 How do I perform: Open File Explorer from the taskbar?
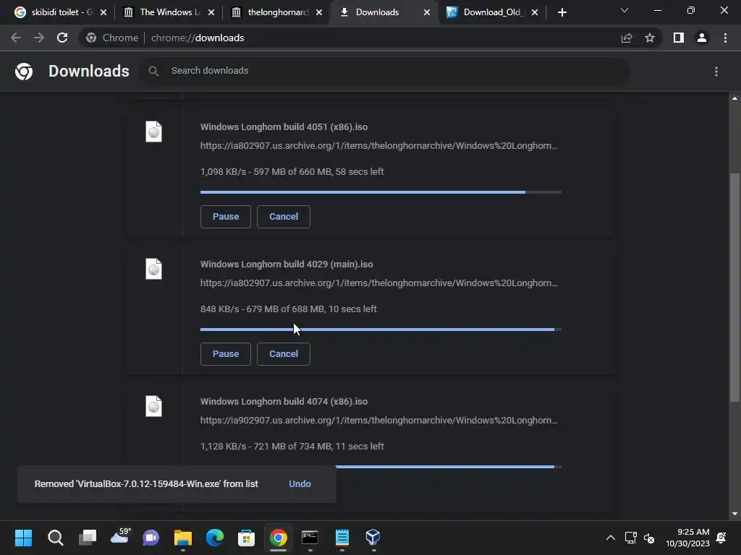183,538
